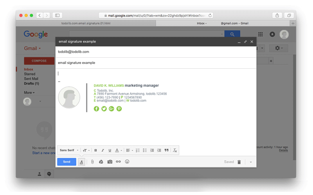Remove formatting with the Tx icon

175,151
